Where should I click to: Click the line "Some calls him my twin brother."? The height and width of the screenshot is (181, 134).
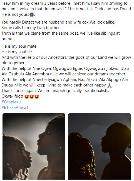(x=31, y=28)
